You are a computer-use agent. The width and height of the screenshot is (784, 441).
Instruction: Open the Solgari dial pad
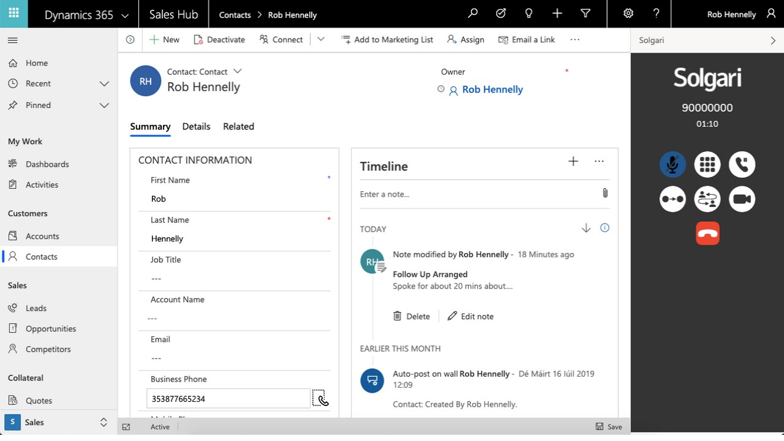[707, 164]
